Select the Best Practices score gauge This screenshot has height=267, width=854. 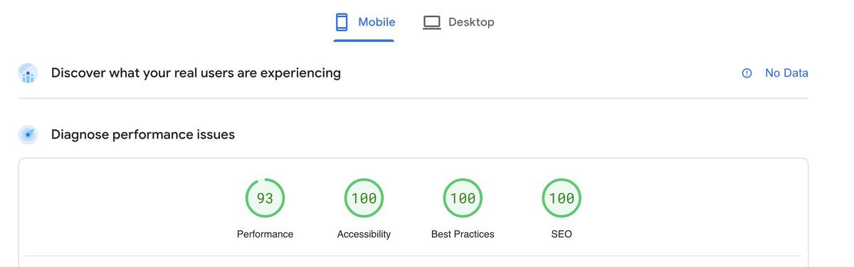click(x=463, y=198)
